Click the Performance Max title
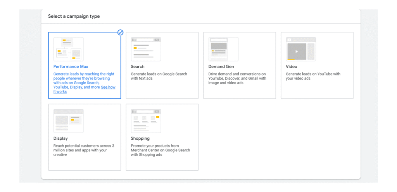This screenshot has height=192, width=397. pos(71,67)
